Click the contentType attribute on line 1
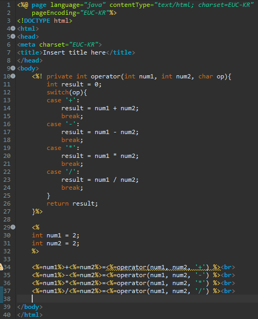 pyautogui.click(x=182, y=5)
